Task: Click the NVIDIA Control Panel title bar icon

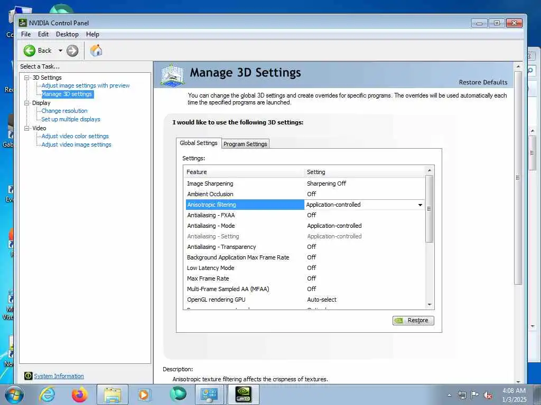Action: (x=23, y=23)
